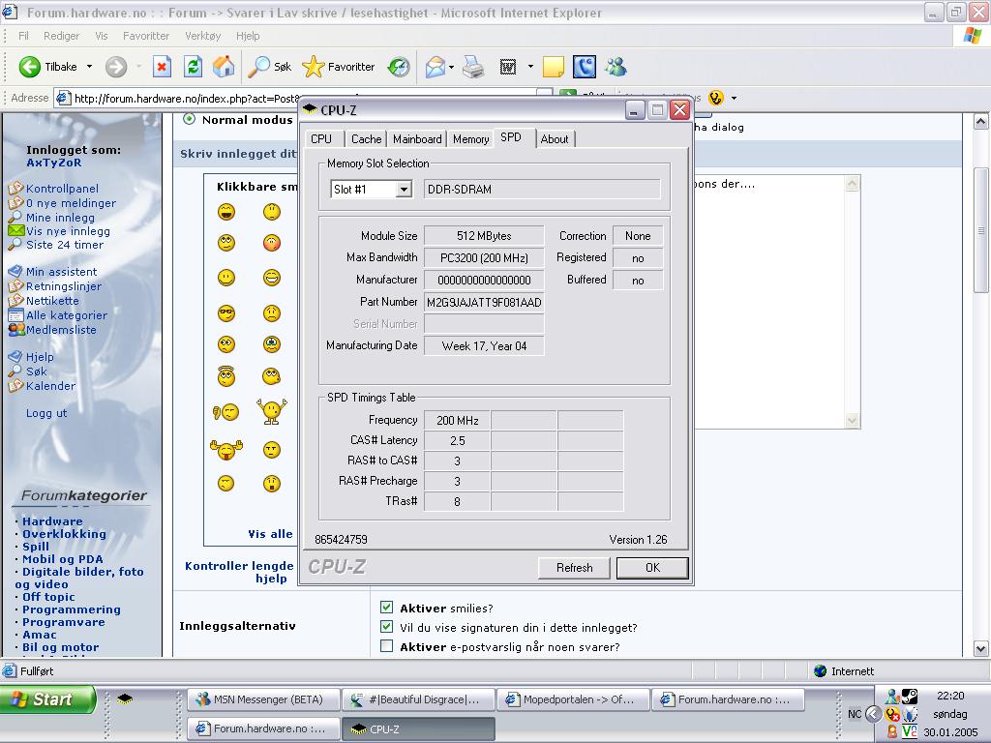Select the Normal modus radio button
Viewport: 991px width, 743px height.
[189, 119]
